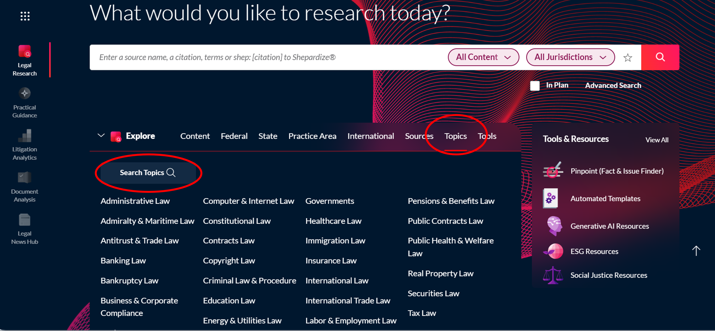Open Advanced Search link
Image resolution: width=715 pixels, height=331 pixels.
coord(613,85)
